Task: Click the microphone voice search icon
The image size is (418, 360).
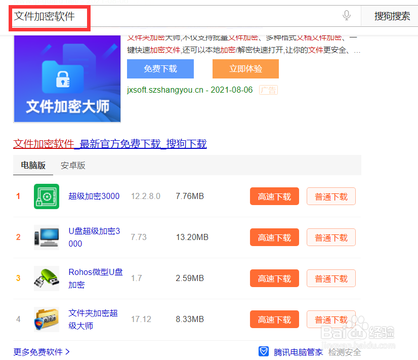Action: coord(346,15)
